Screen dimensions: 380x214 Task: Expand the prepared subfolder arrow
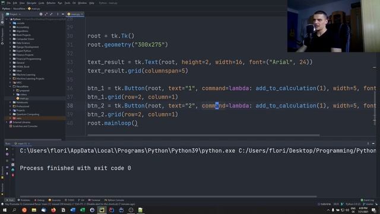point(14,90)
